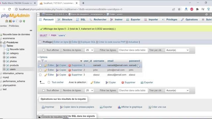Check the Tout cocher checkbox

(49, 82)
